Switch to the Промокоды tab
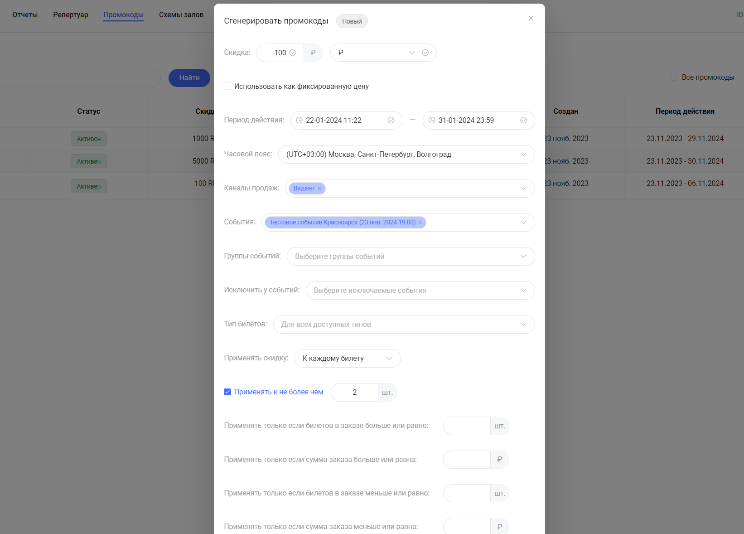744x534 pixels. tap(123, 15)
